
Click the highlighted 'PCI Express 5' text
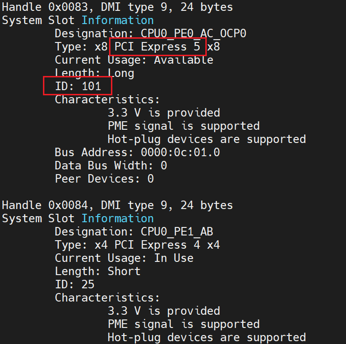pyautogui.click(x=158, y=47)
